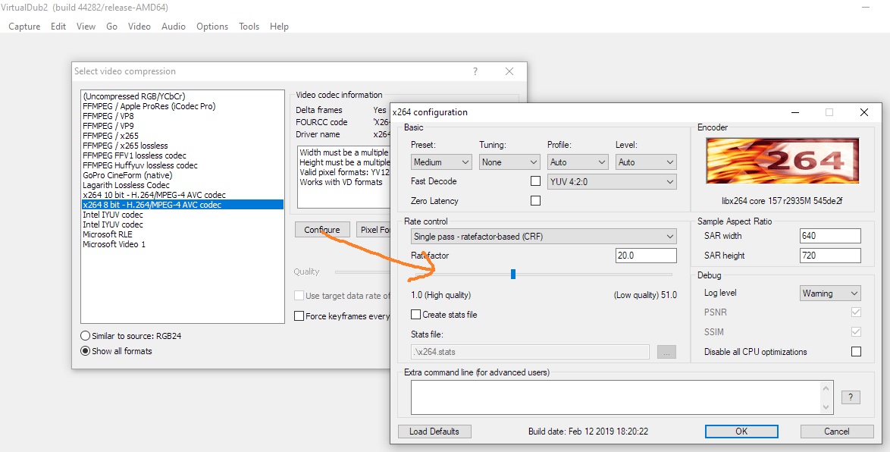
Task: Open the Preset dropdown set to Medium
Action: click(x=442, y=162)
